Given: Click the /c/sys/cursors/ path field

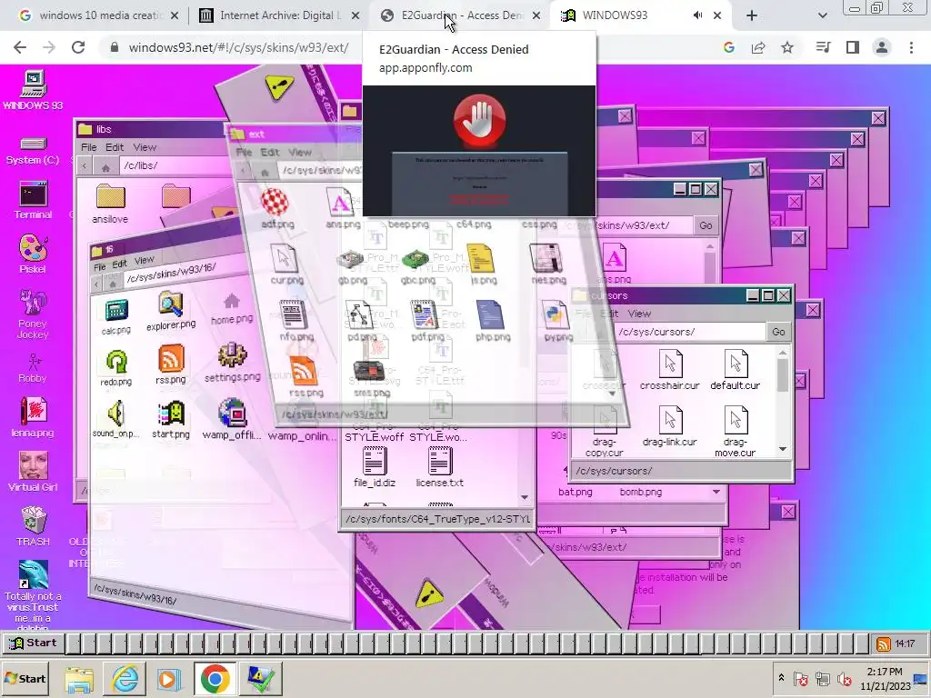Looking at the screenshot, I should pyautogui.click(x=690, y=332).
